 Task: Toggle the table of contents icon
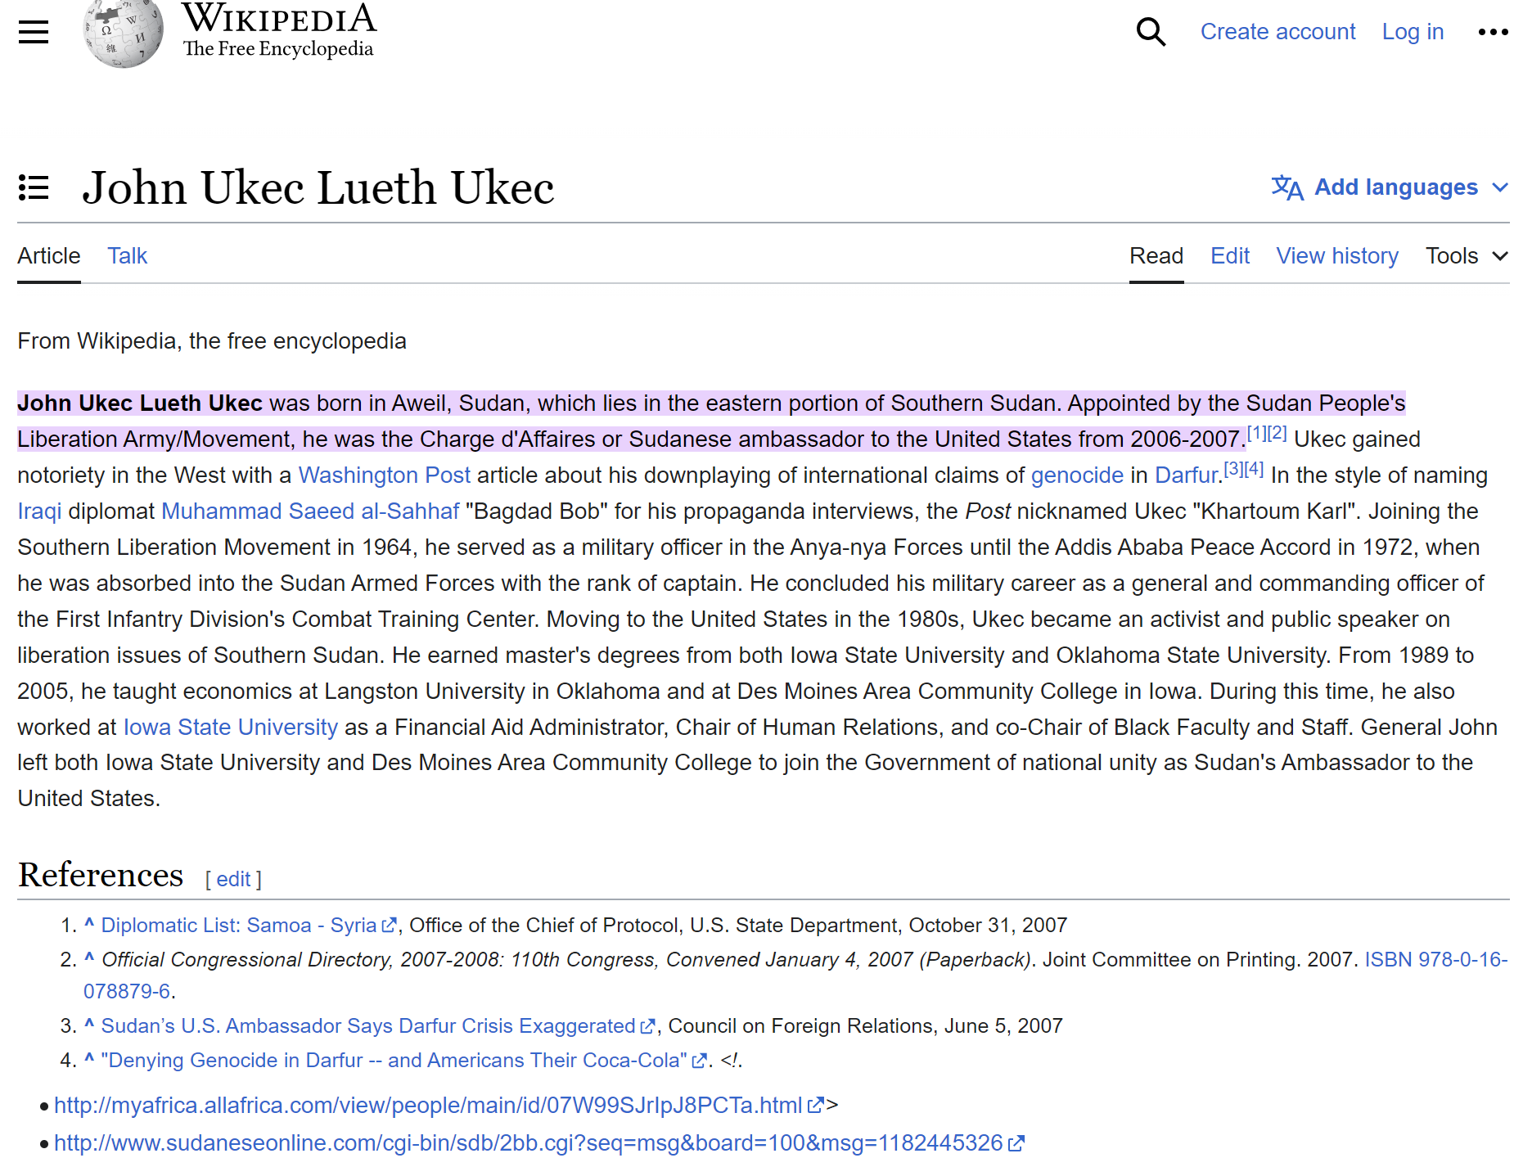(34, 187)
